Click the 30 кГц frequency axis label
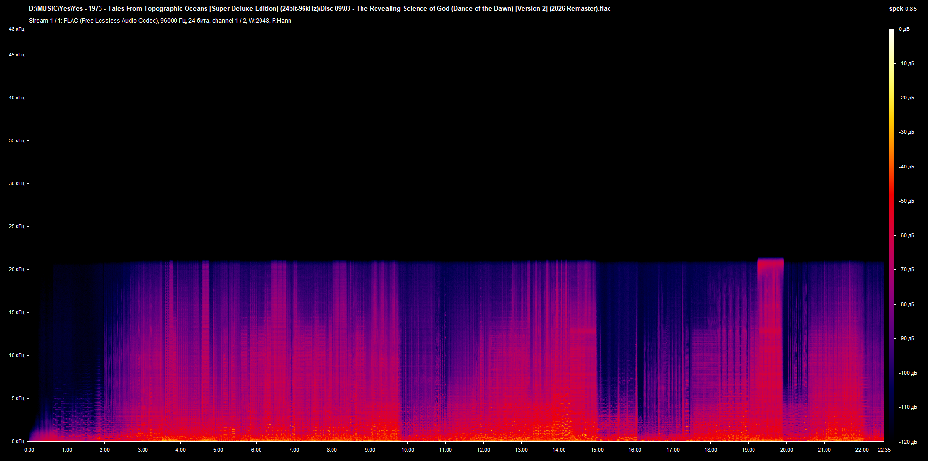 pyautogui.click(x=16, y=184)
